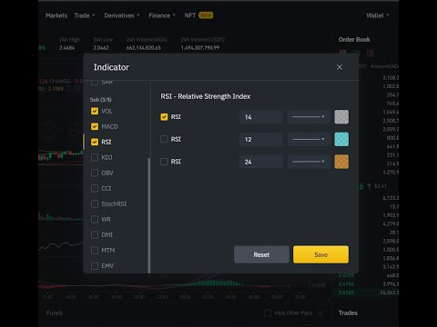Enable the DMI indicator checkbox
The height and width of the screenshot is (327, 437).
tap(95, 234)
